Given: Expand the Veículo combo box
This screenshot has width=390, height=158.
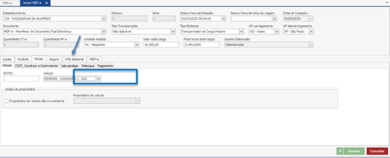Looking at the screenshot, I should point(99,79).
